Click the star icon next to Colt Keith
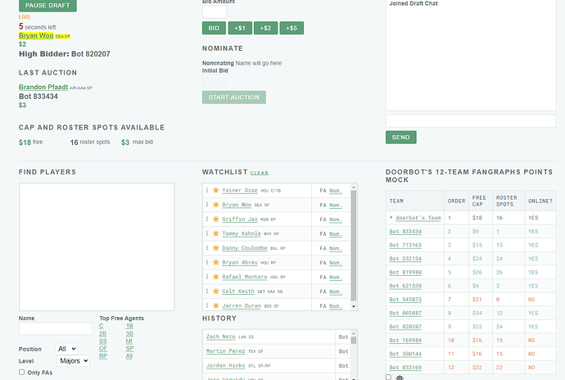 [216, 291]
